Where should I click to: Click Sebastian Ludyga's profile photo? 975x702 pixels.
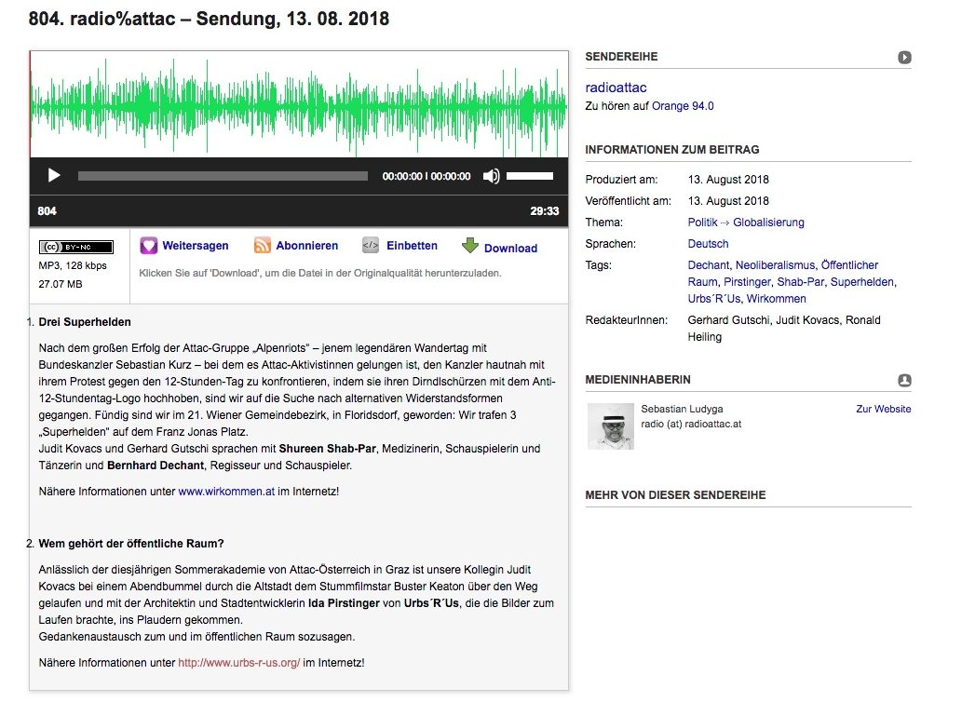click(611, 426)
